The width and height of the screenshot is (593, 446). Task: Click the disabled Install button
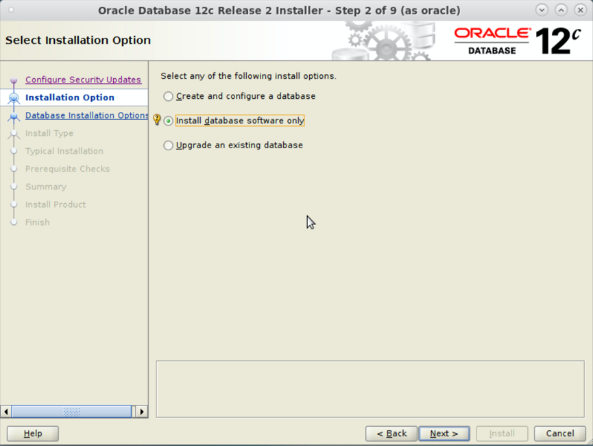pyautogui.click(x=502, y=434)
